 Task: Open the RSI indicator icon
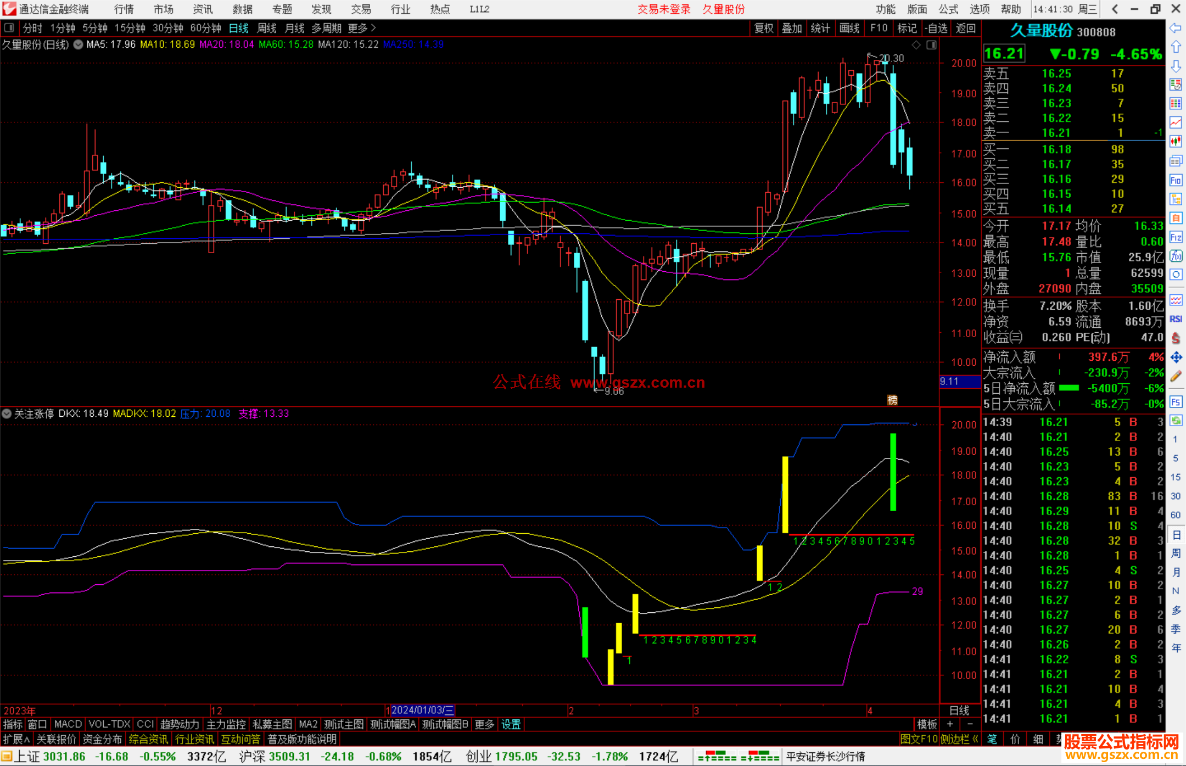coord(1176,319)
